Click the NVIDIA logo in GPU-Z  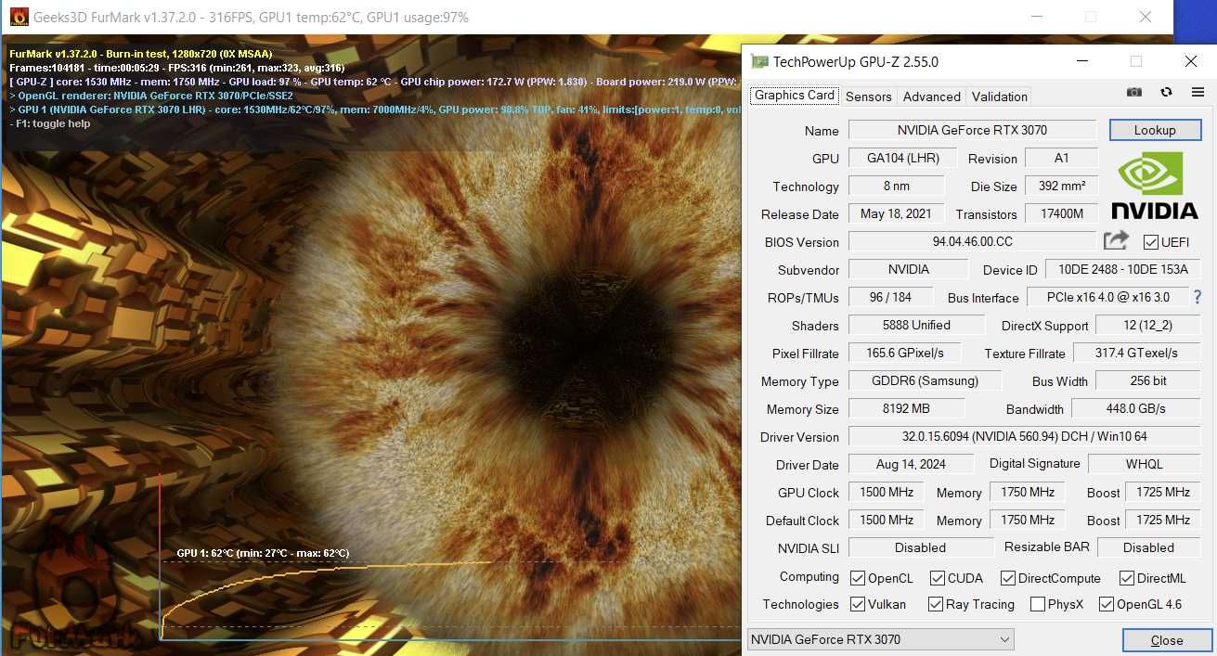(1154, 186)
